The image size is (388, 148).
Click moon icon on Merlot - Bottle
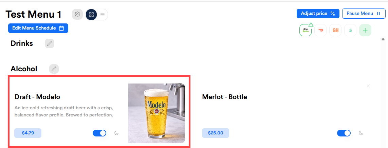pyautogui.click(x=361, y=133)
